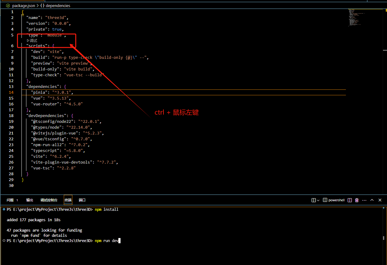Select the split terminal icon
This screenshot has height=265, width=387.
350,200
